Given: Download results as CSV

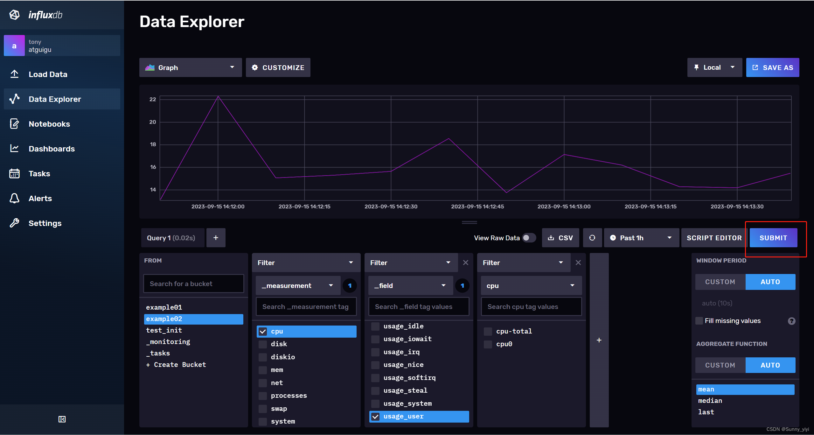Looking at the screenshot, I should (560, 238).
